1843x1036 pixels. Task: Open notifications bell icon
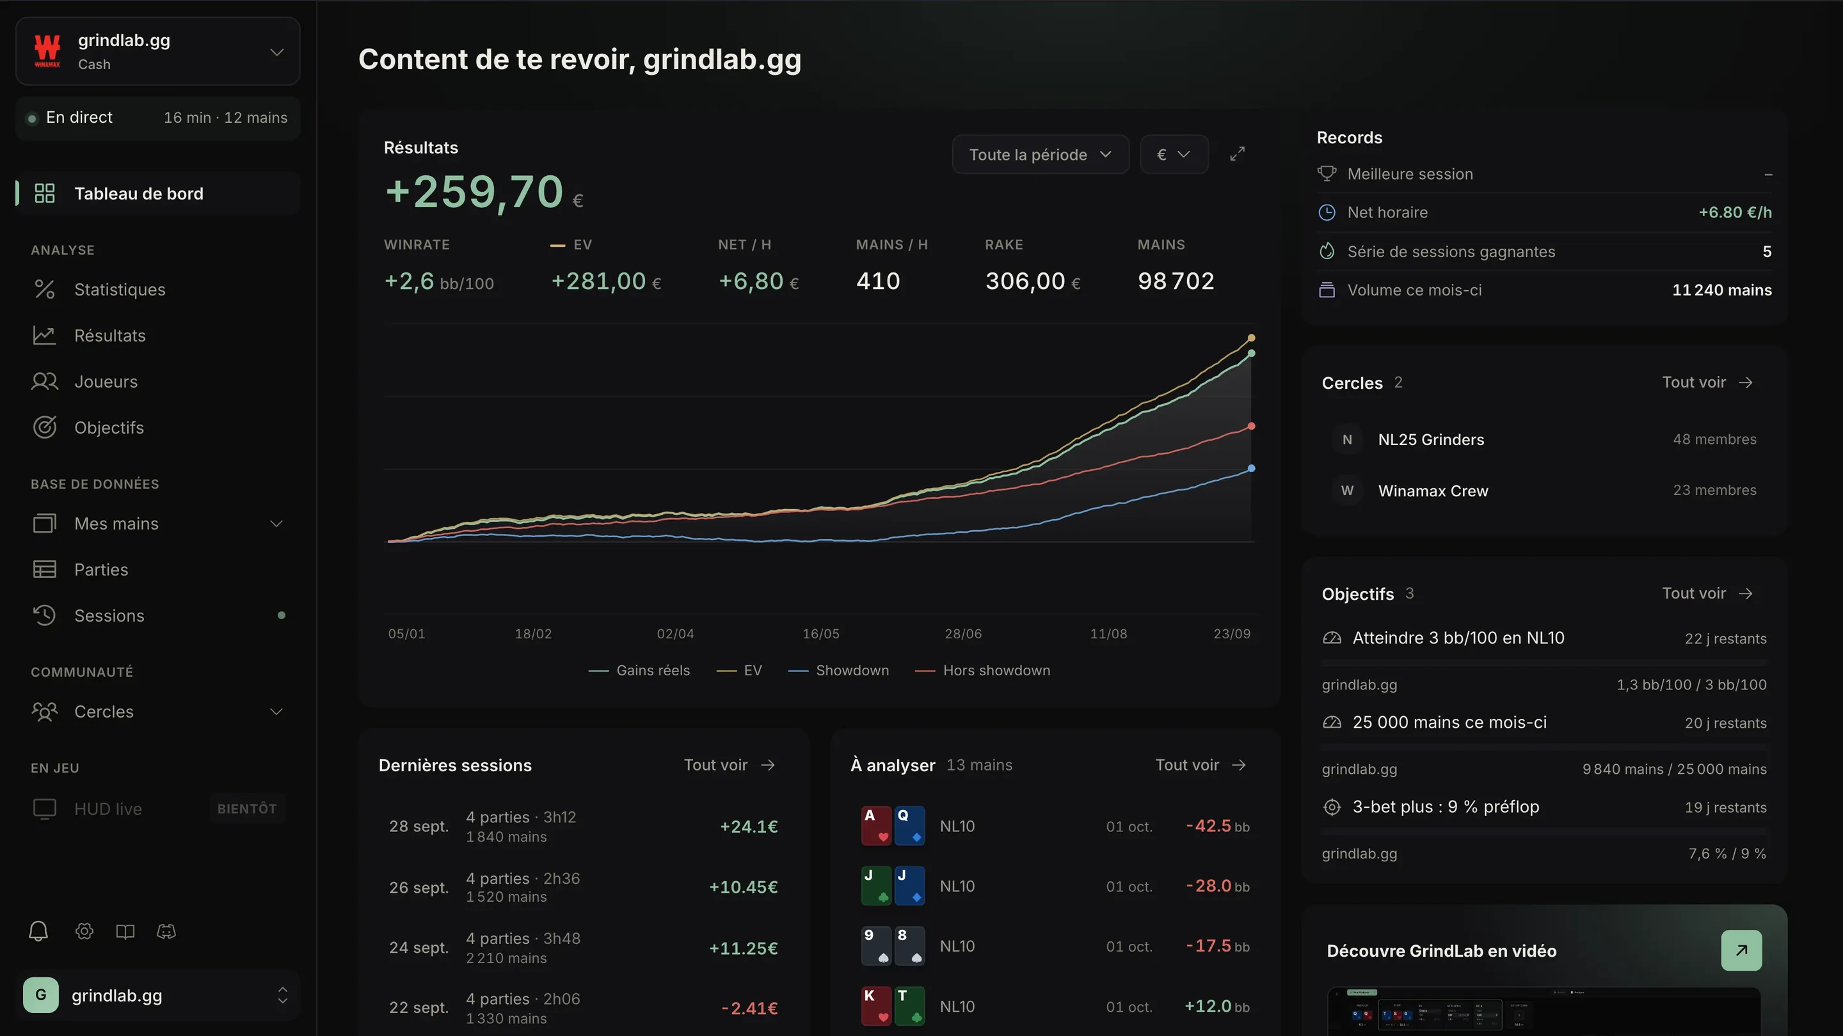(38, 931)
